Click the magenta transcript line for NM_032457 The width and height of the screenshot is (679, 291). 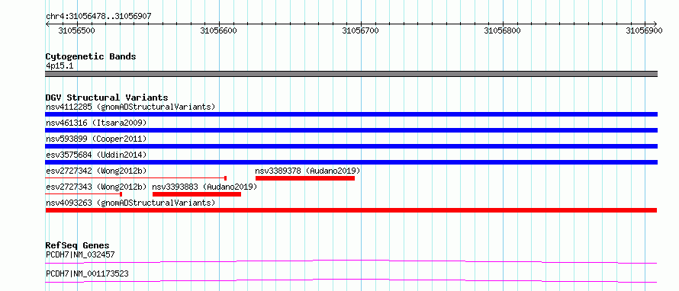click(351, 261)
